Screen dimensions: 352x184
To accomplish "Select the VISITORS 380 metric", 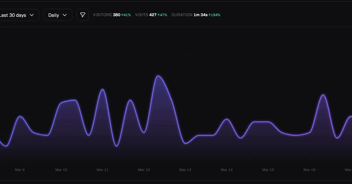I will tap(106, 15).
